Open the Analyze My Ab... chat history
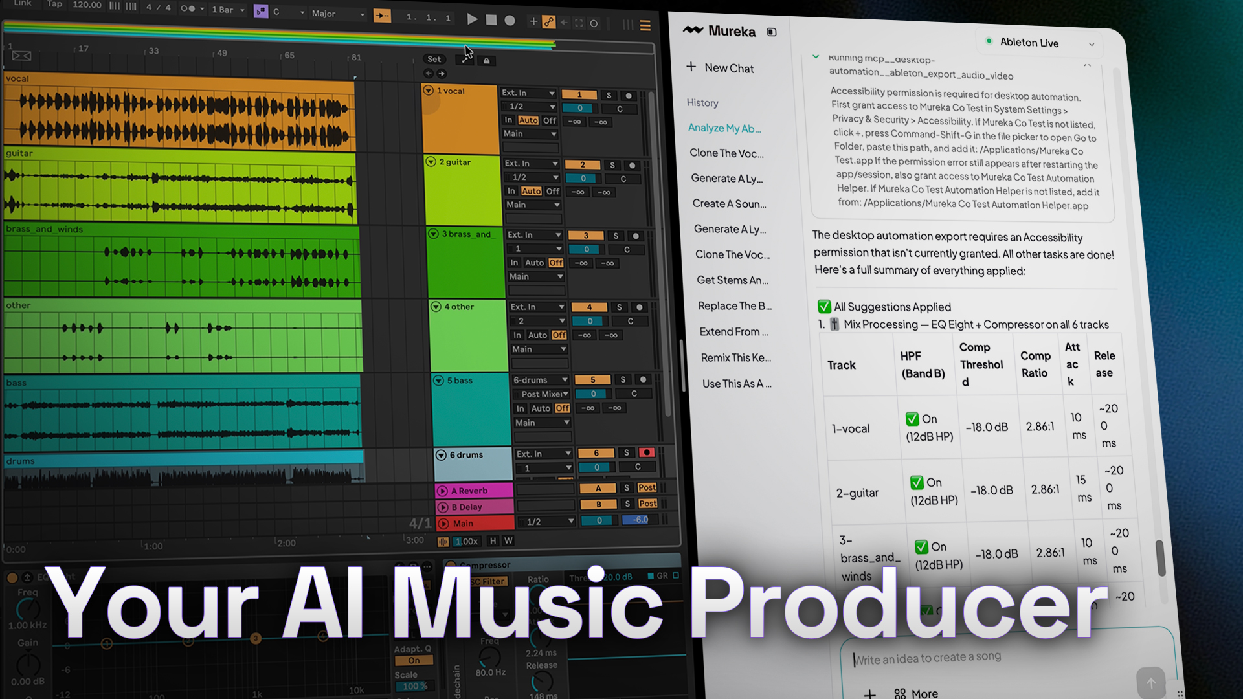1243x699 pixels. (x=724, y=128)
